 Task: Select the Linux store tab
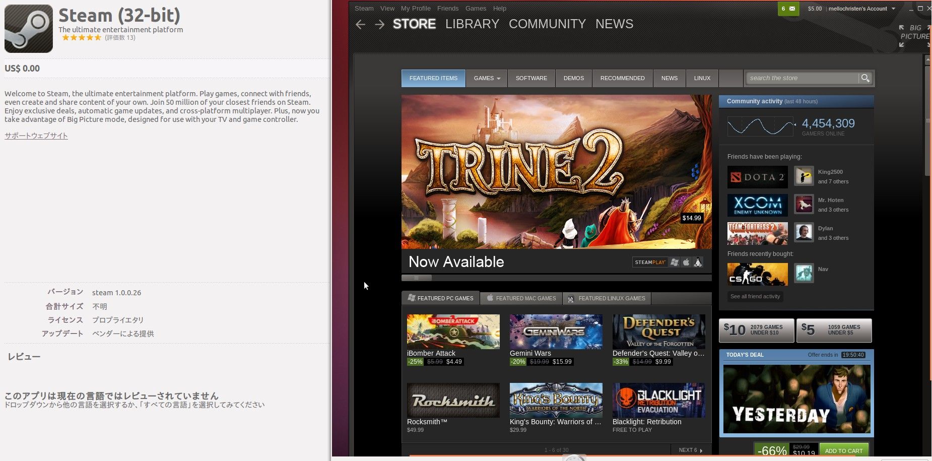(702, 78)
